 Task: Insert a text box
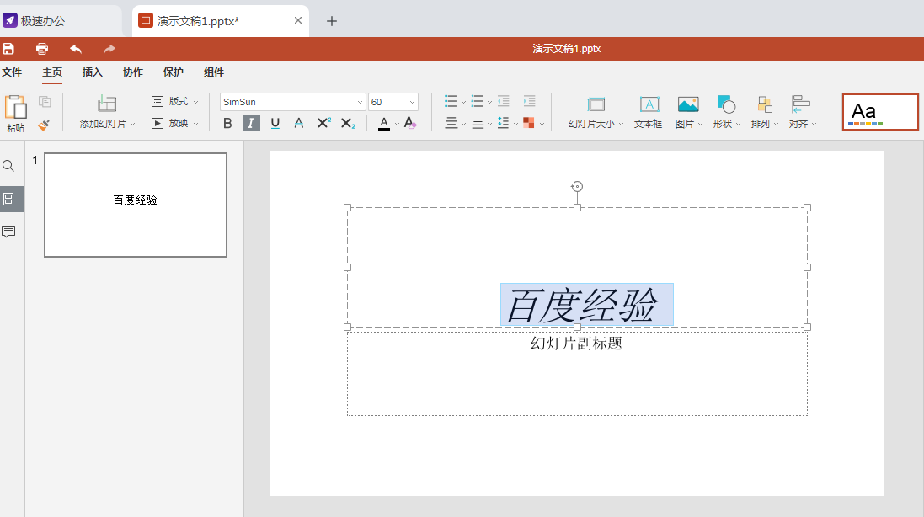[x=649, y=104]
